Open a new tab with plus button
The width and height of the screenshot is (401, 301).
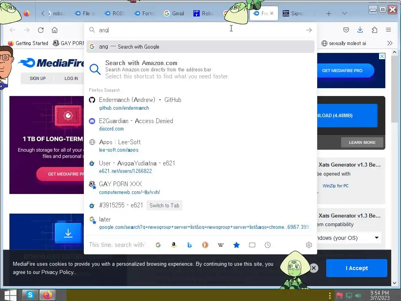click(x=329, y=14)
